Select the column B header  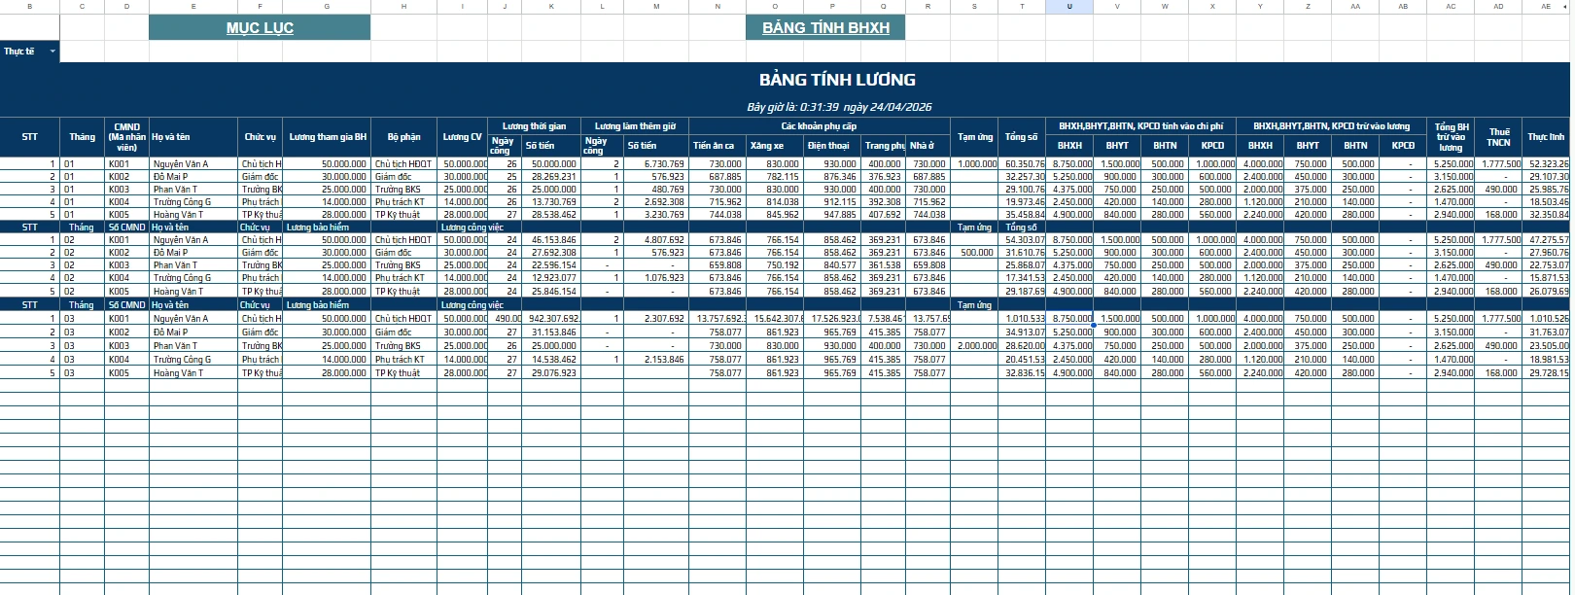[x=29, y=7]
